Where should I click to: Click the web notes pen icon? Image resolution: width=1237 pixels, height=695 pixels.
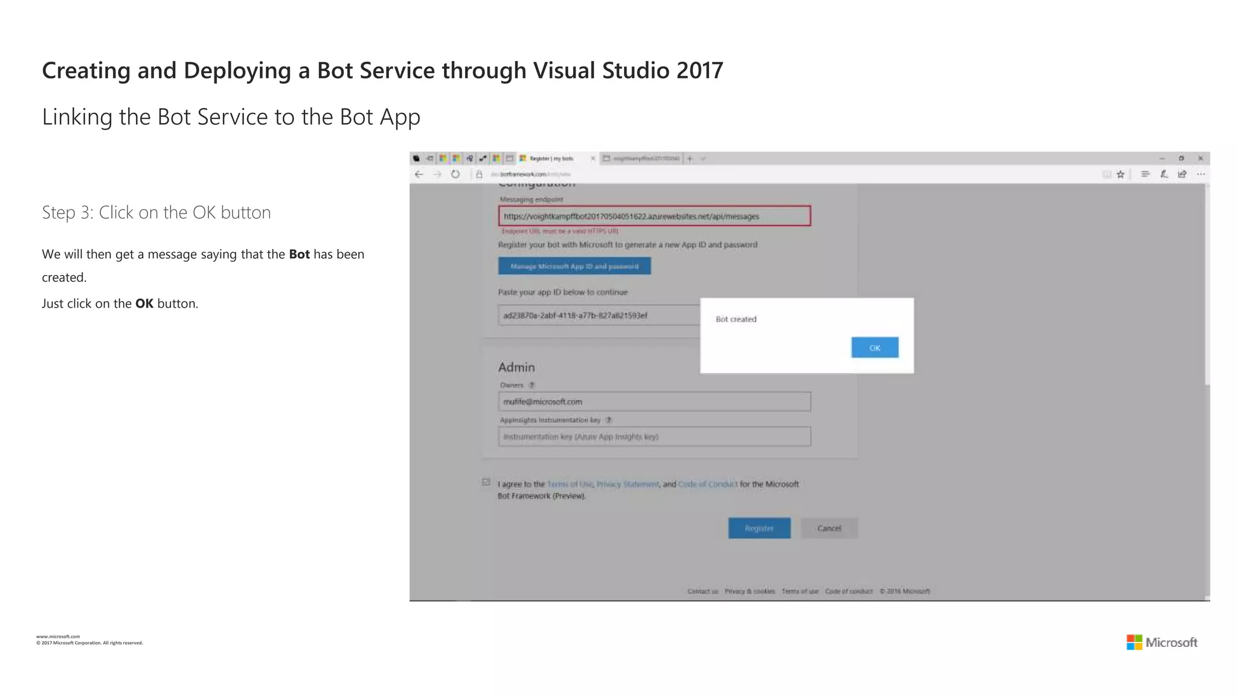tap(1164, 174)
